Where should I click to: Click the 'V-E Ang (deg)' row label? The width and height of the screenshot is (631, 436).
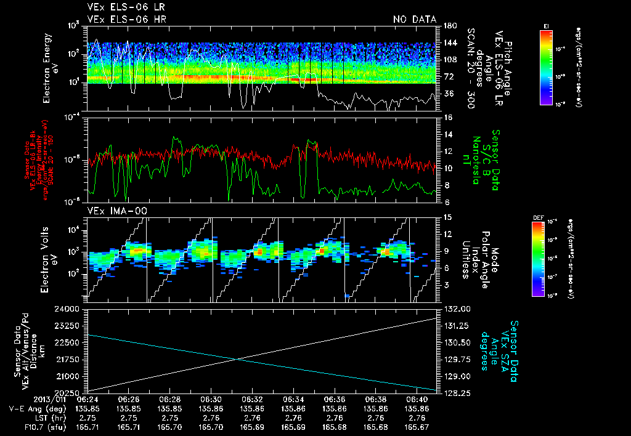pos(38,409)
